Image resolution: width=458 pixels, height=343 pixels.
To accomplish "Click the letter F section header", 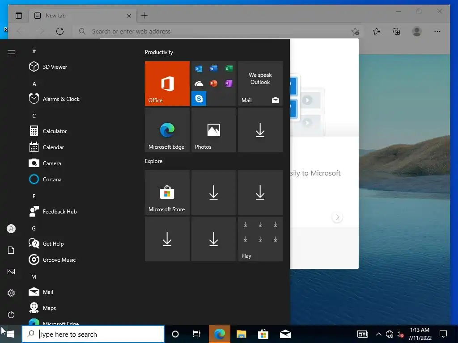I will click(x=34, y=197).
